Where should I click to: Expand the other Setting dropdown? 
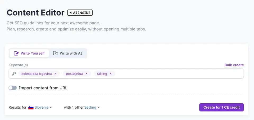[92, 107]
